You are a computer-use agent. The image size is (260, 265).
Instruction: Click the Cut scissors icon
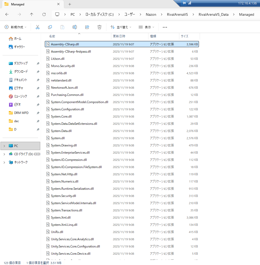click(38, 27)
